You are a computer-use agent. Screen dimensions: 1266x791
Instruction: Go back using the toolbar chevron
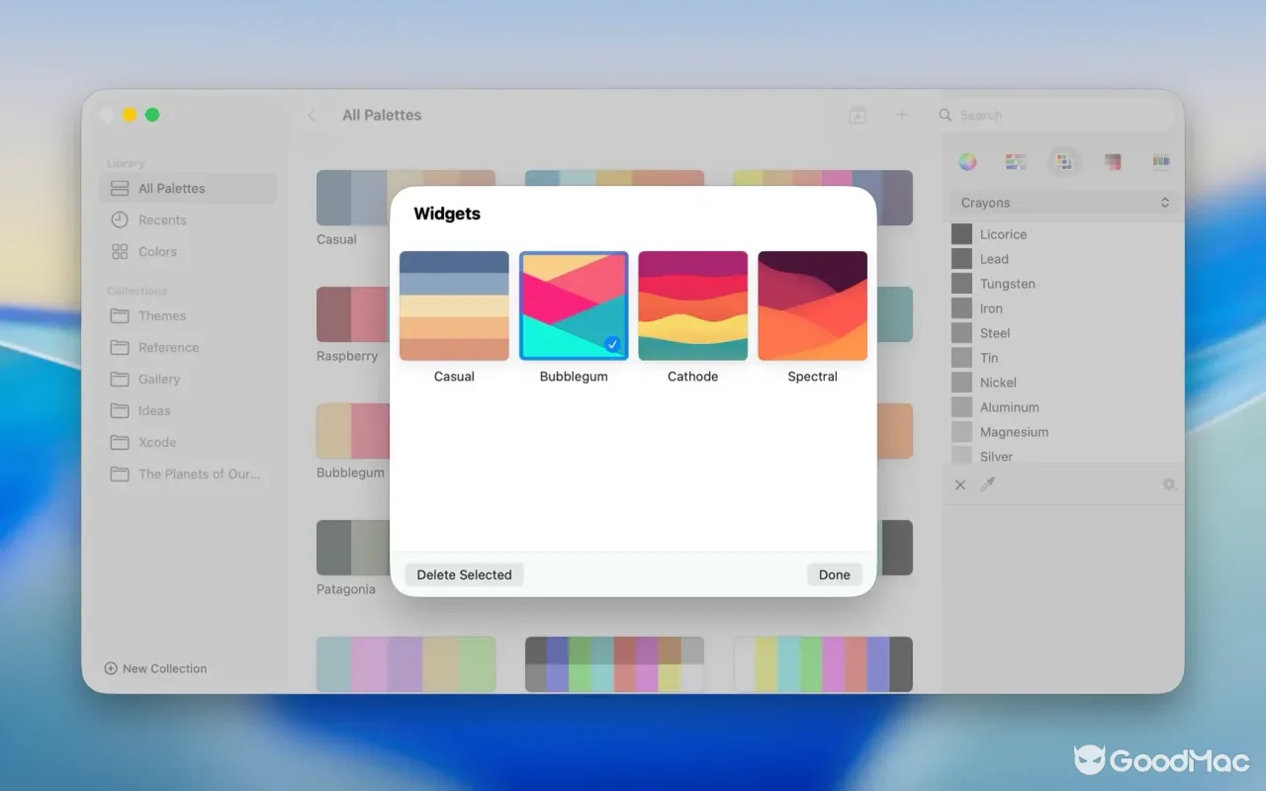(x=312, y=115)
